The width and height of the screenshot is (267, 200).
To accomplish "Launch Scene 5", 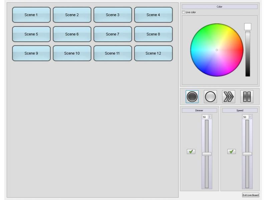I will pyautogui.click(x=31, y=34).
